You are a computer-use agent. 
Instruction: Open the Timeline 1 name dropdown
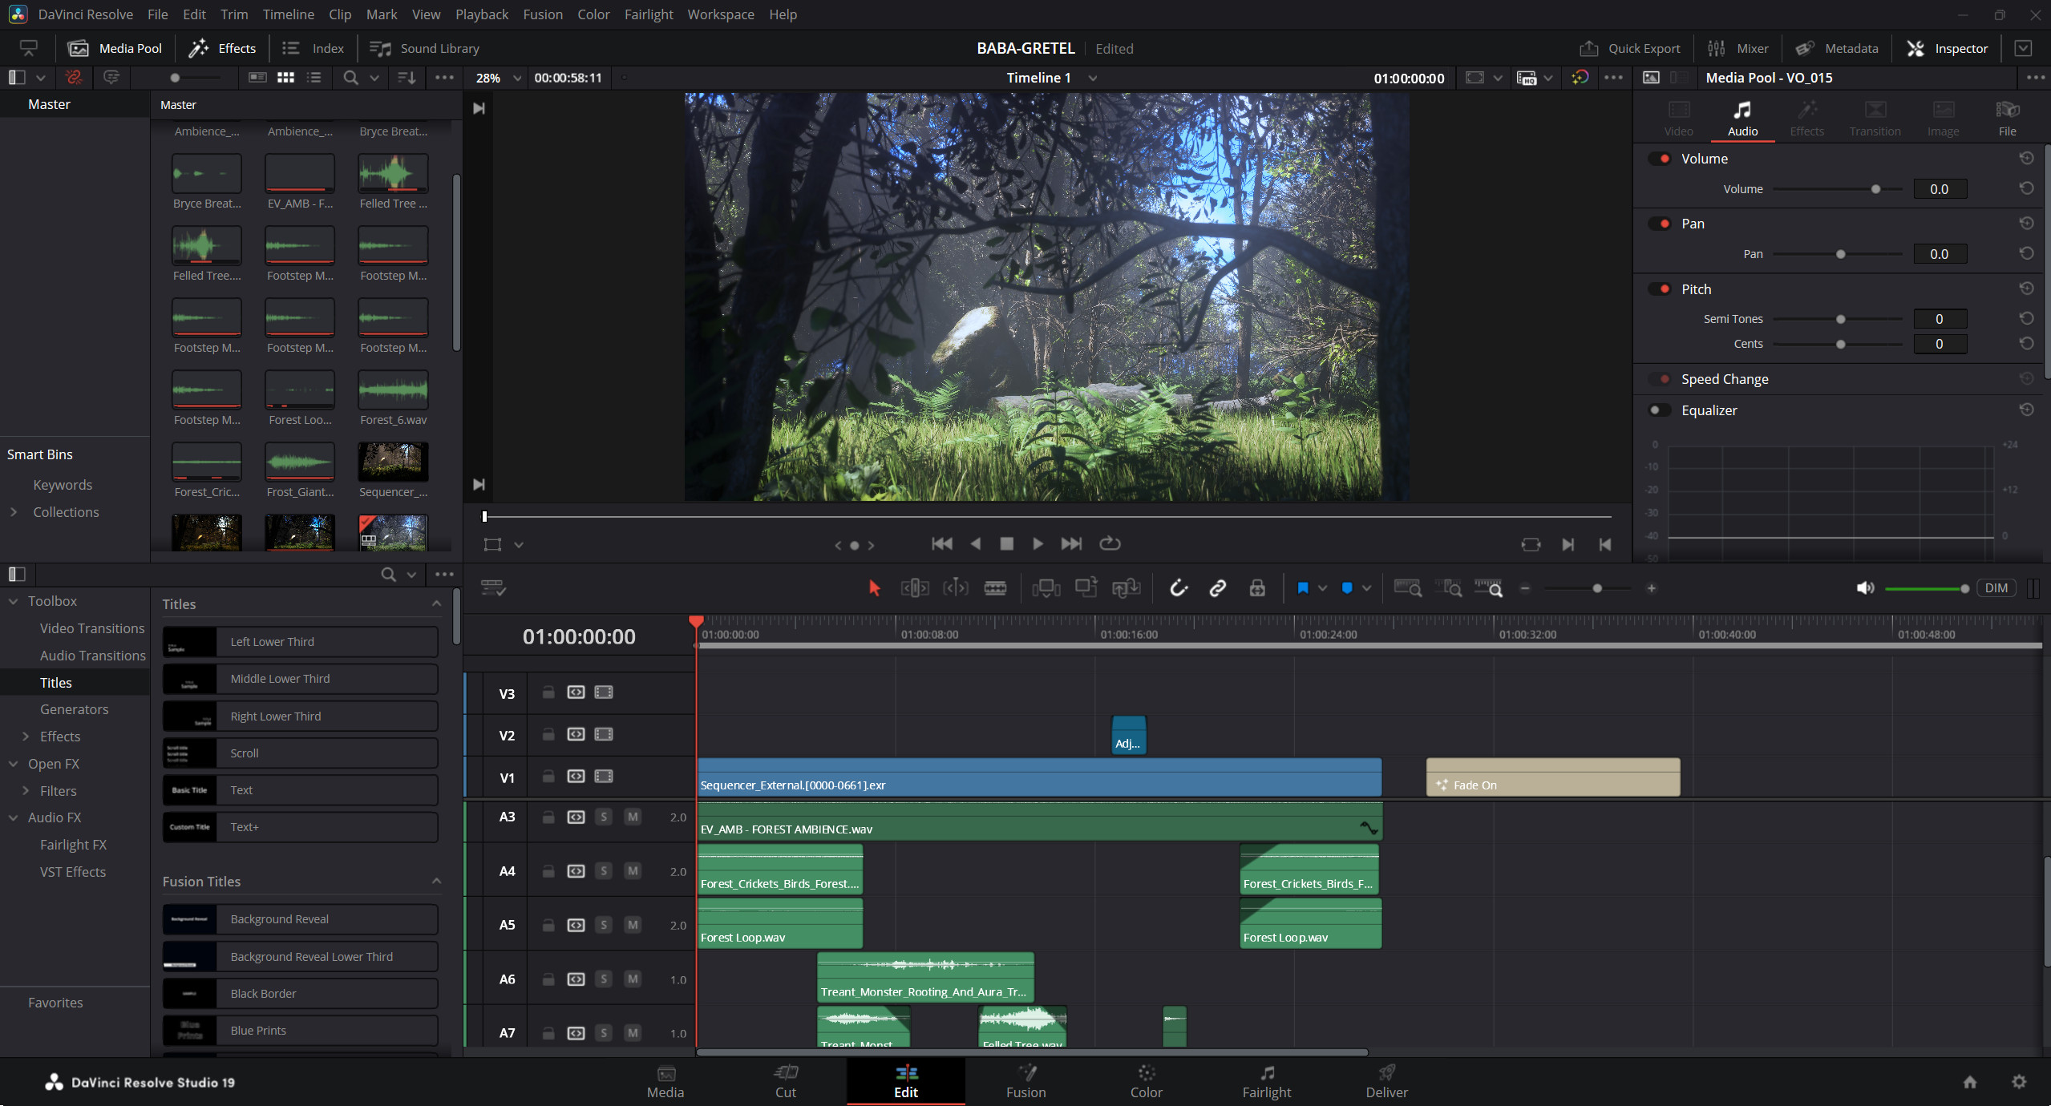[1092, 78]
